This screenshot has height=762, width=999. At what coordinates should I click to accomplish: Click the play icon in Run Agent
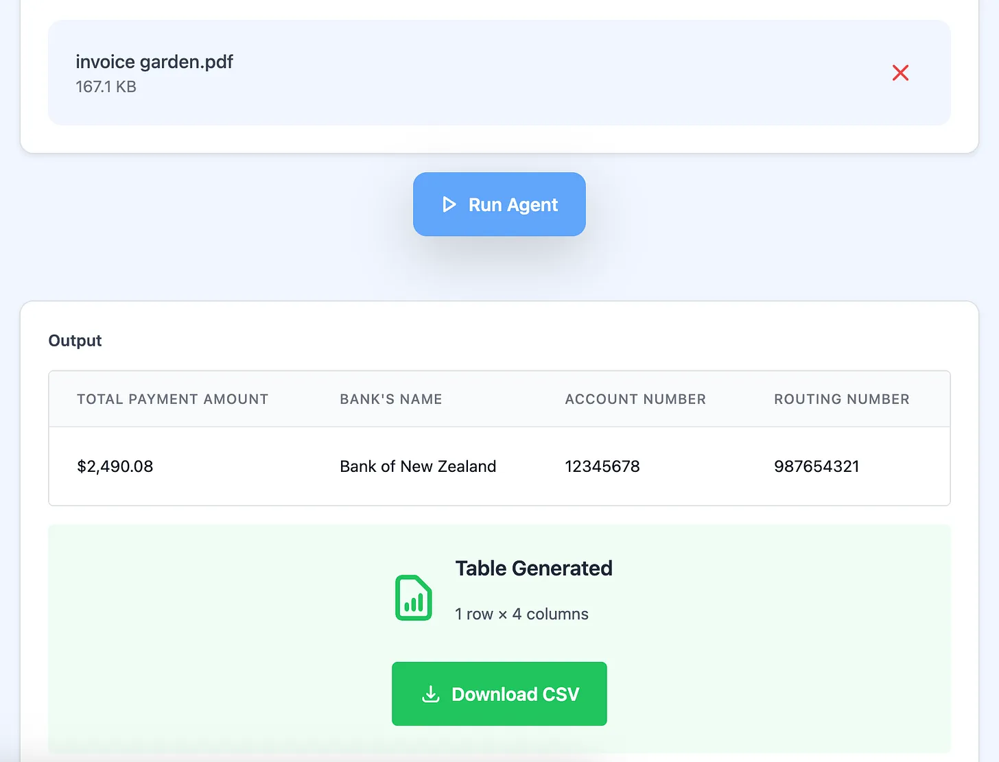pyautogui.click(x=449, y=204)
